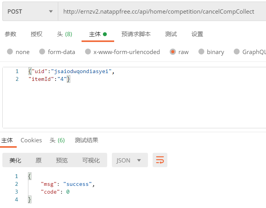Image resolution: width=266 pixels, height=208 pixels.
Task: Open the 测试结果 response tab
Action: point(86,140)
